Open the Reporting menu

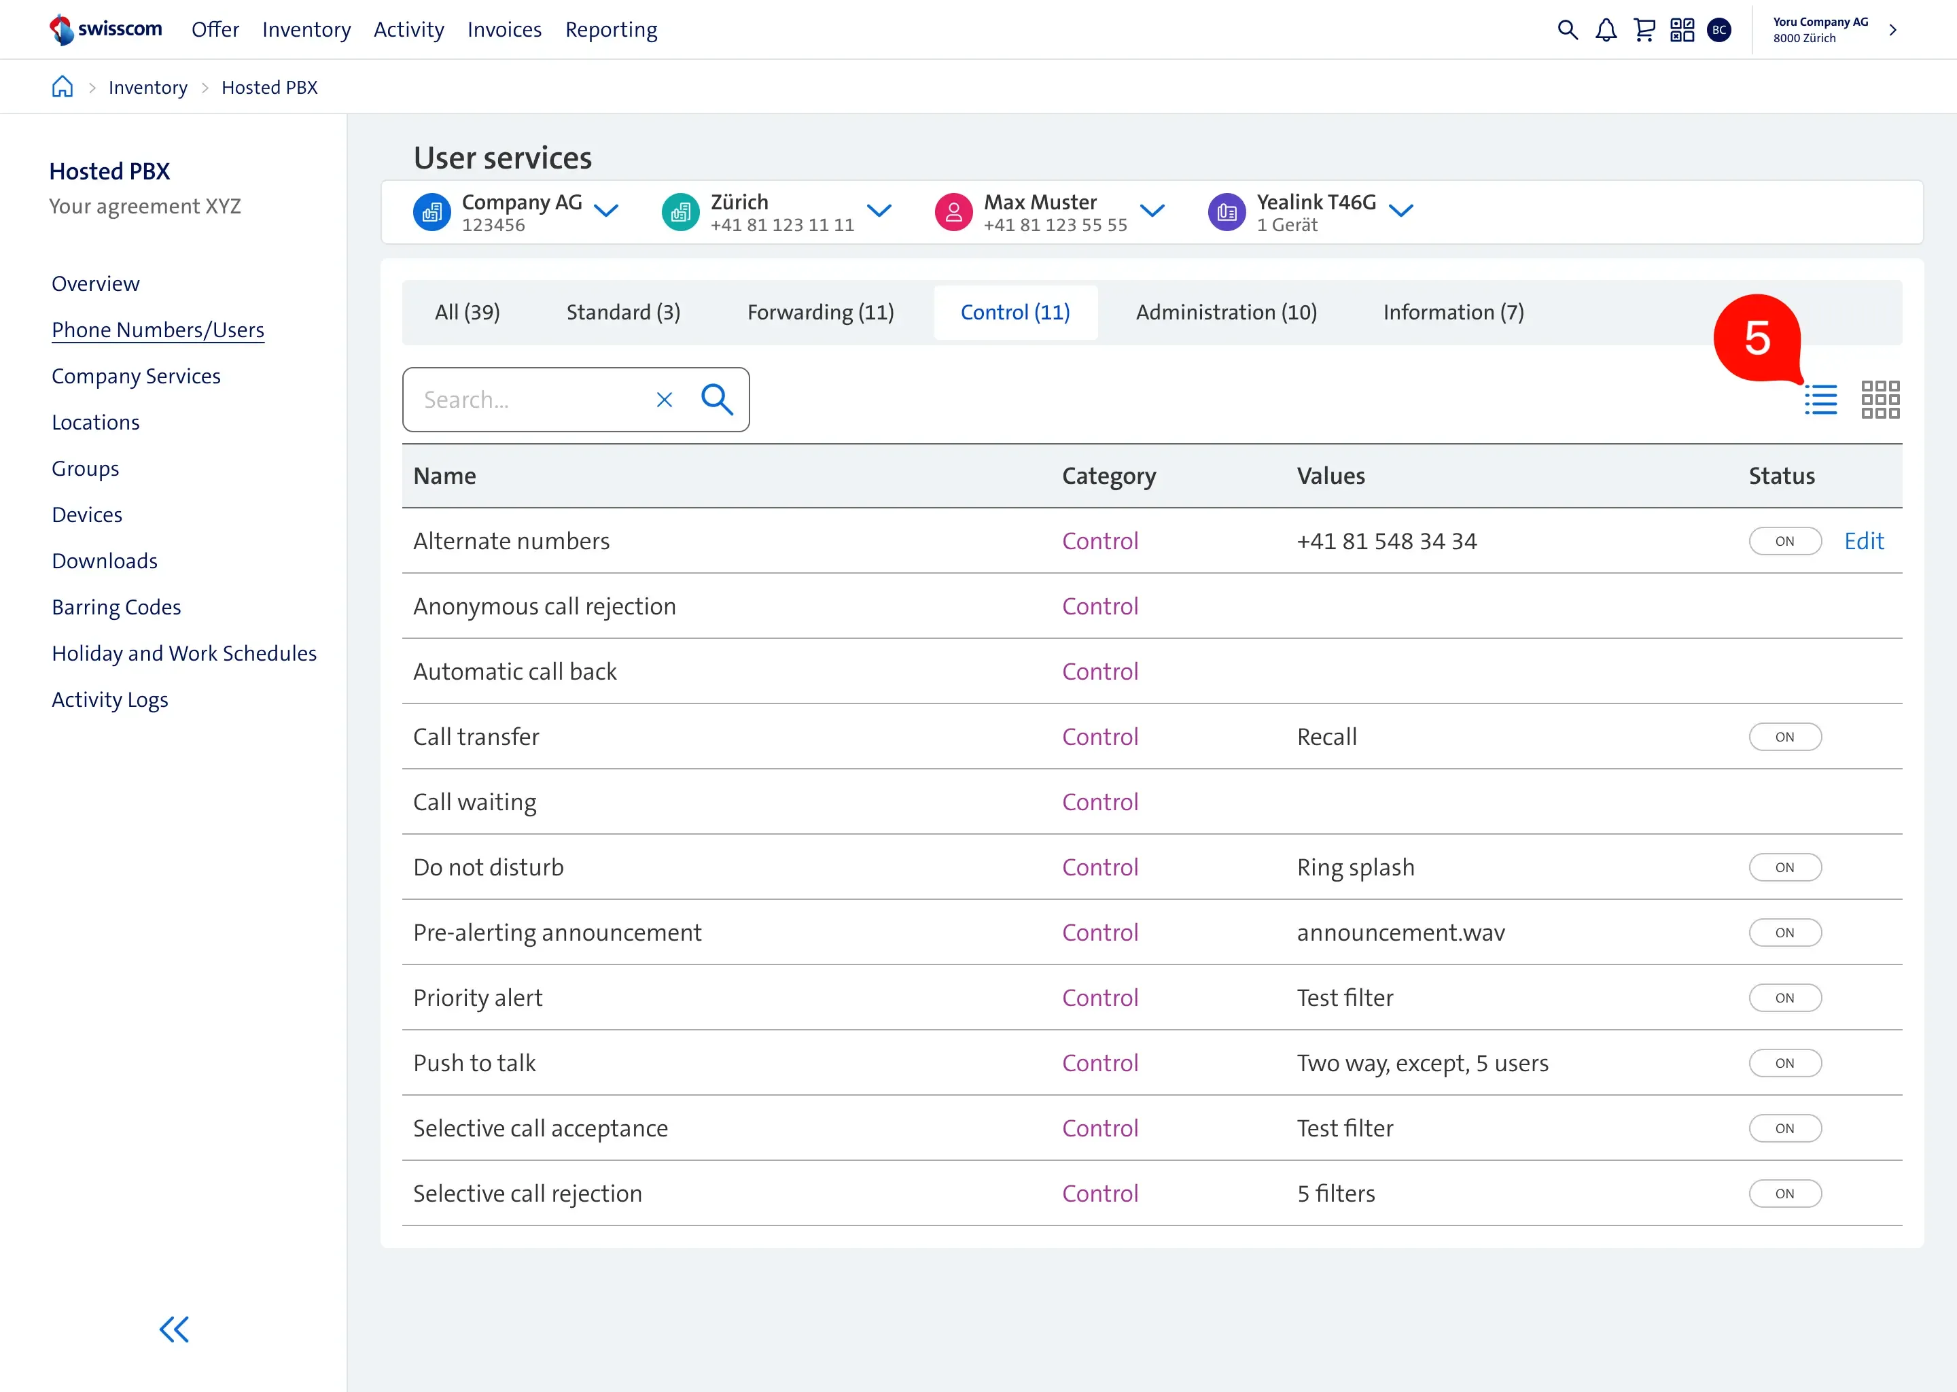click(610, 29)
